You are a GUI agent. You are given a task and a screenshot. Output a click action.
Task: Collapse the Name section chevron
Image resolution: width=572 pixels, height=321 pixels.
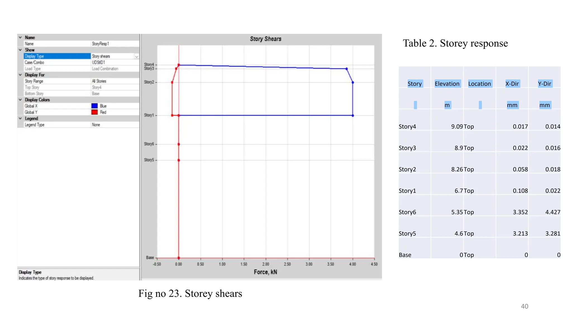pyautogui.click(x=20, y=37)
